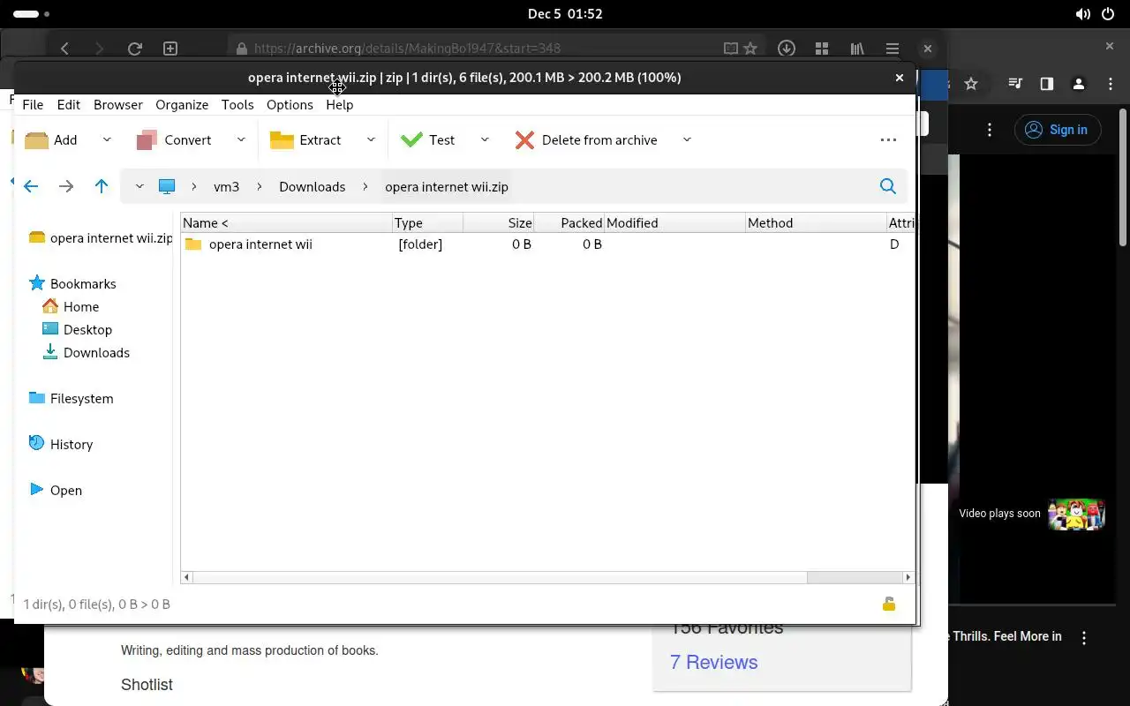
Task: Click Delete from archive button
Action: click(586, 139)
